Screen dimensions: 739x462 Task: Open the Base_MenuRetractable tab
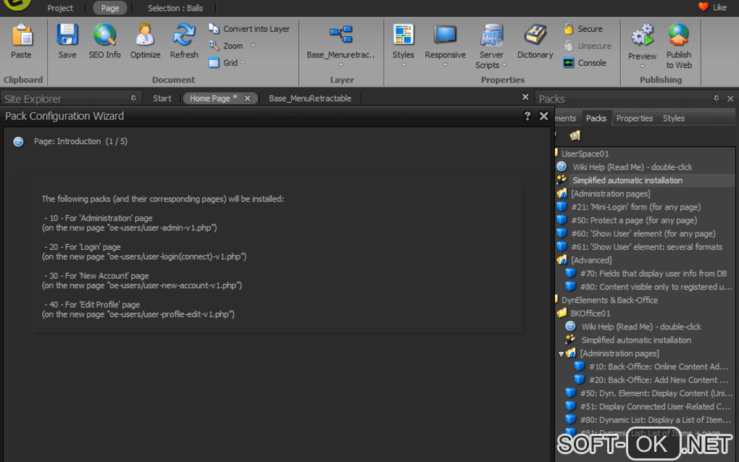[309, 98]
